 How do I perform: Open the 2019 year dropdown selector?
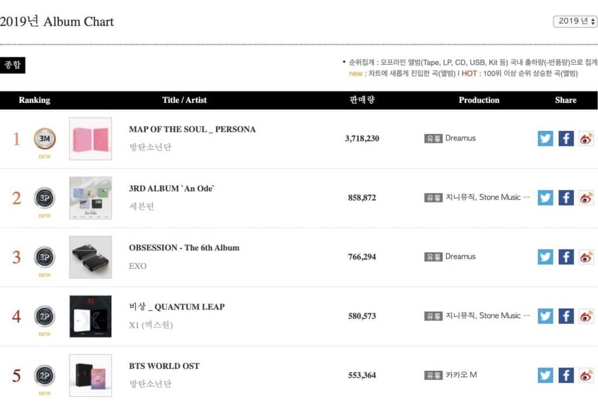tap(575, 21)
